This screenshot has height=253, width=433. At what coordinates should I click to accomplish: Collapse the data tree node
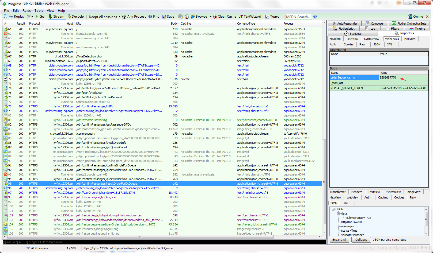coord(338,214)
